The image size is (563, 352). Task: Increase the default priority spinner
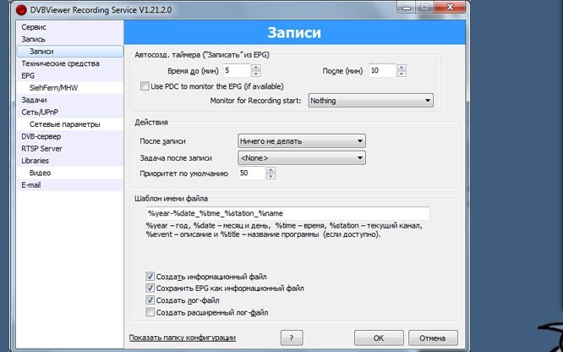point(270,169)
